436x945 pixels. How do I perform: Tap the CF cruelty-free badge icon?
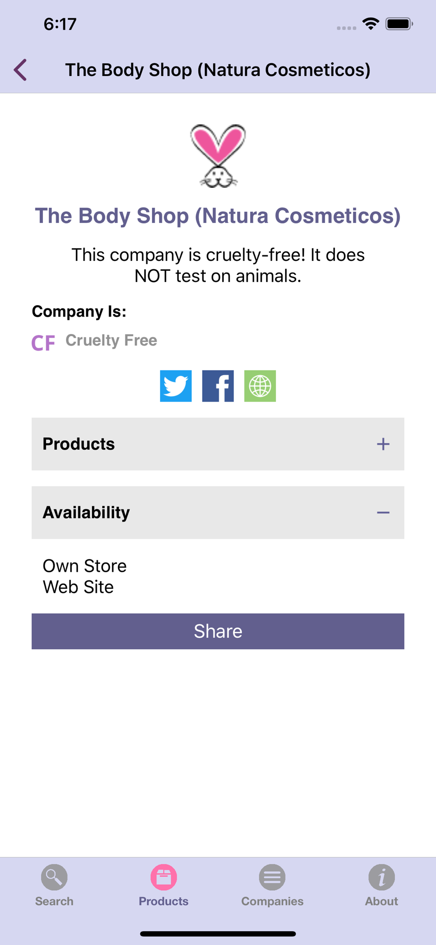pos(43,343)
